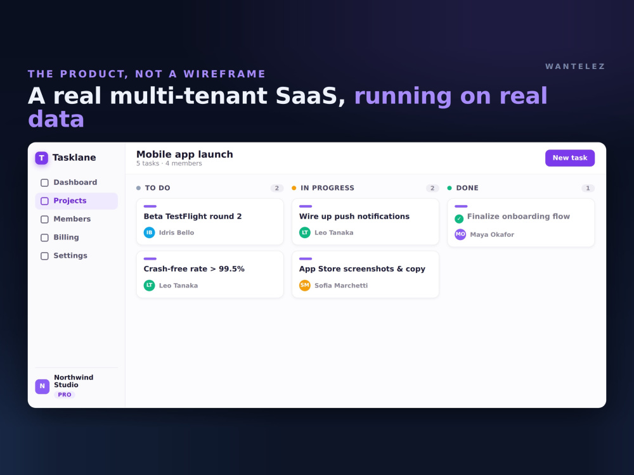Open Wire up push notifications card

pyautogui.click(x=365, y=222)
